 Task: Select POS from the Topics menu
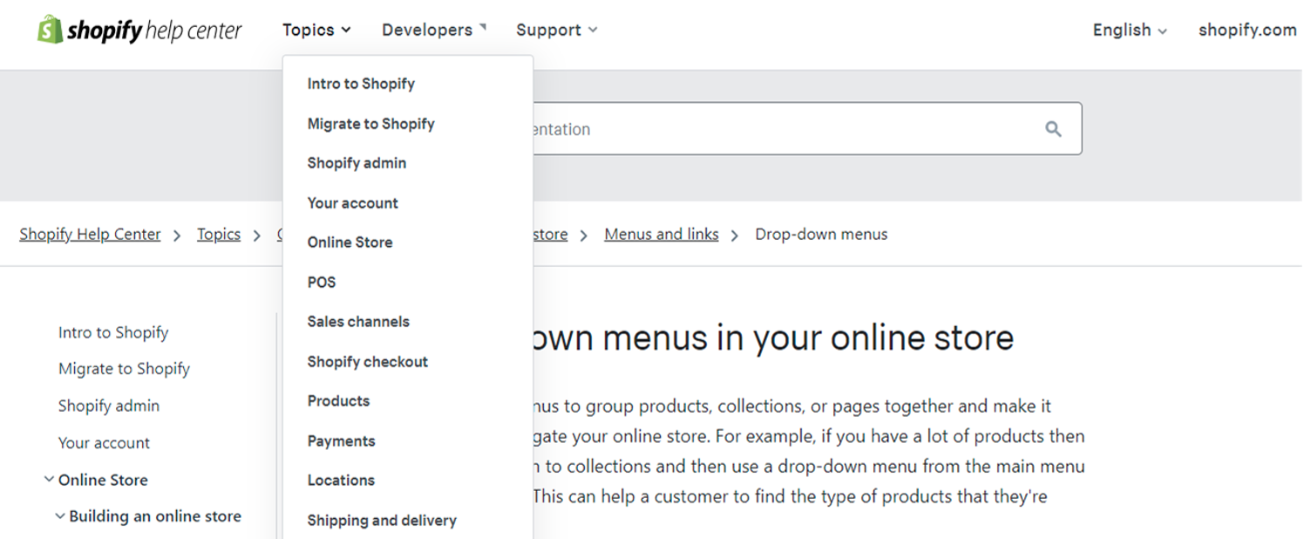pyautogui.click(x=322, y=283)
